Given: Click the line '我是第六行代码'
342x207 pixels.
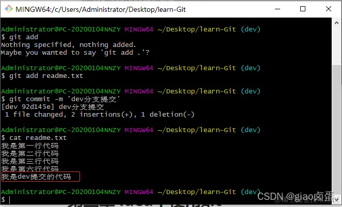Looking at the screenshot, I should point(30,168).
